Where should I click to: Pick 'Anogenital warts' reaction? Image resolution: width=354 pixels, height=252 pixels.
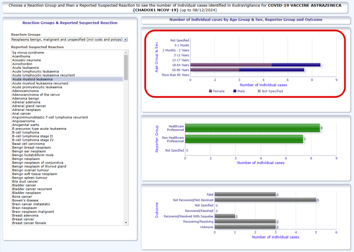tap(26, 125)
